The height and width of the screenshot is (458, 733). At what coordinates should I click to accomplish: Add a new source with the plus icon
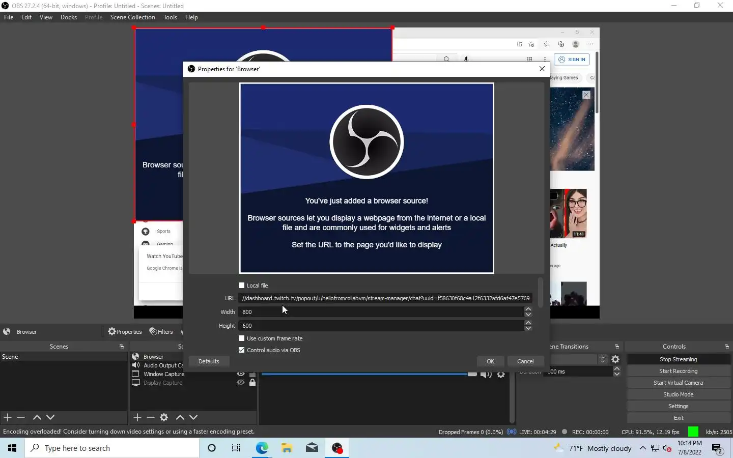point(137,417)
